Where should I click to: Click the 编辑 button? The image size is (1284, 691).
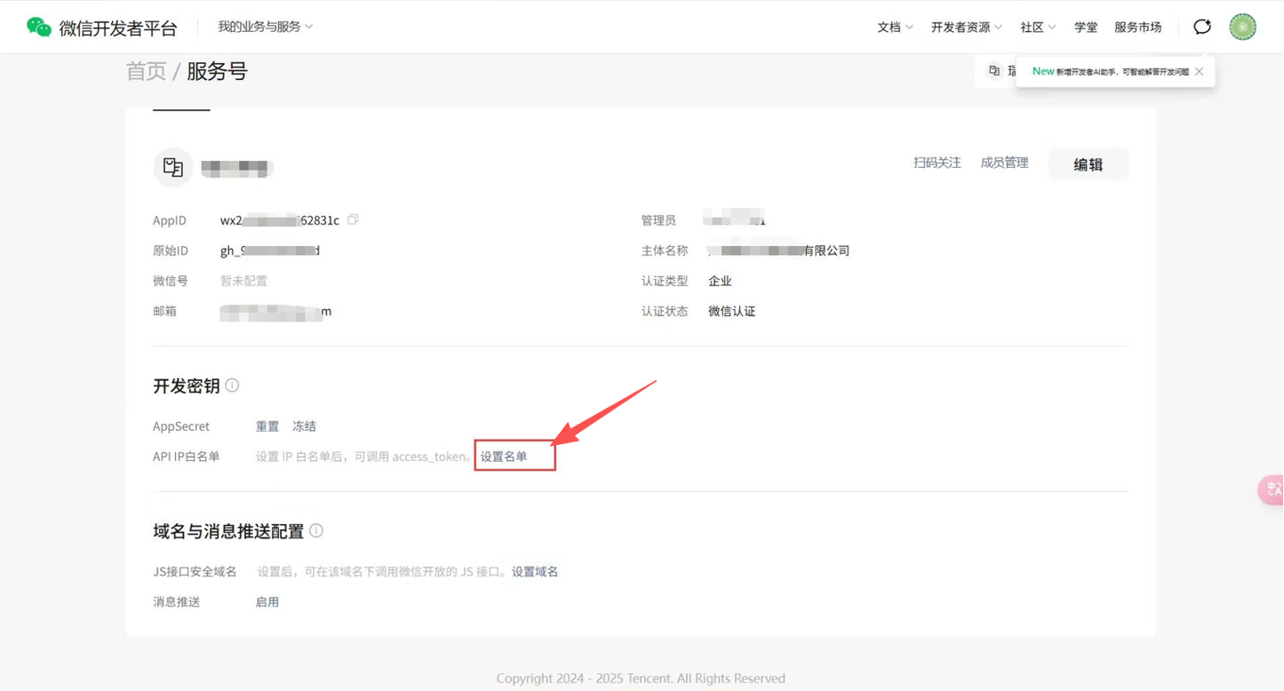(x=1089, y=164)
